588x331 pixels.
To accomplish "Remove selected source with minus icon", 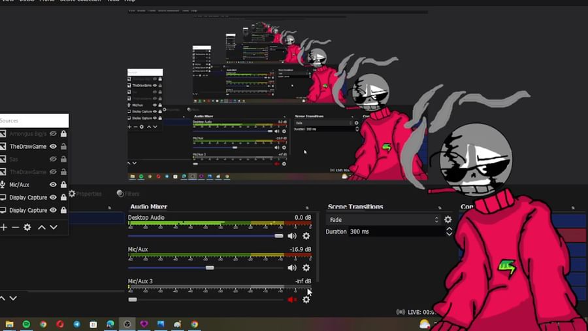I will tap(16, 228).
